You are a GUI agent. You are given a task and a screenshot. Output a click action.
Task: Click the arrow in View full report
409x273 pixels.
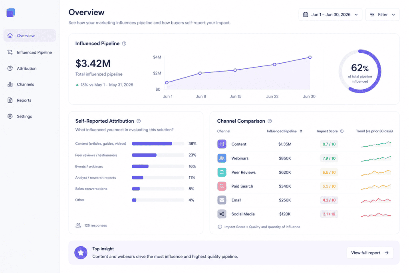coord(387,253)
